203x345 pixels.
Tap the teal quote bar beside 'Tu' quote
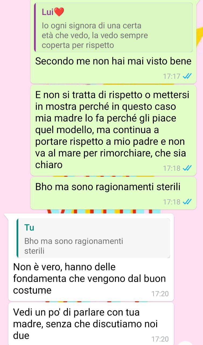(18, 238)
